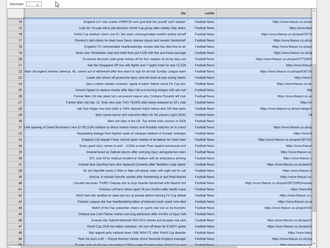Open the Delimiter dropdown
This screenshot has height=248, width=330.
tap(34, 4)
